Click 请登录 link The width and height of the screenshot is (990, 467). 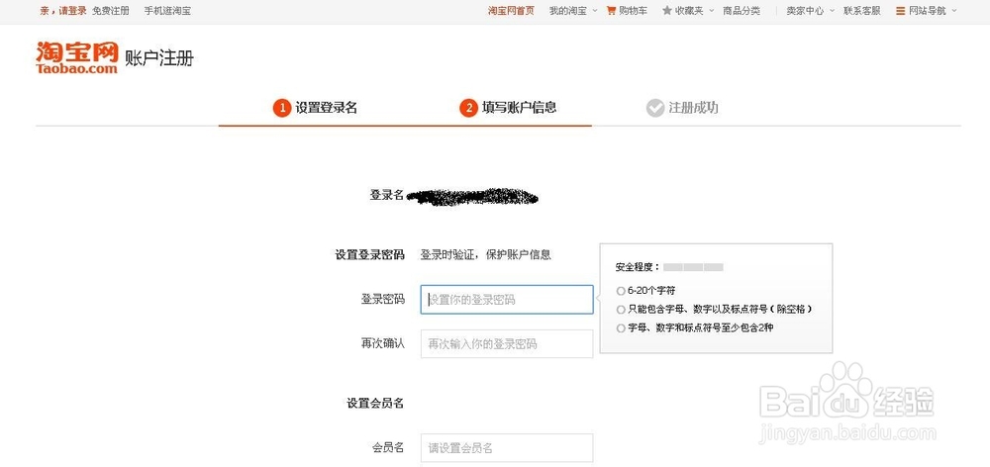[x=72, y=11]
